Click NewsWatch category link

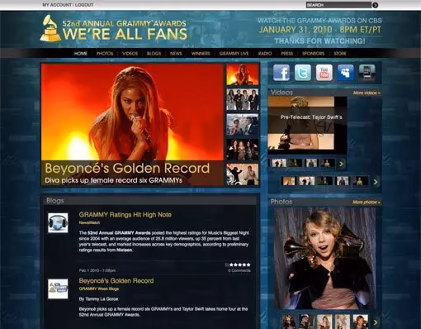[x=89, y=222]
